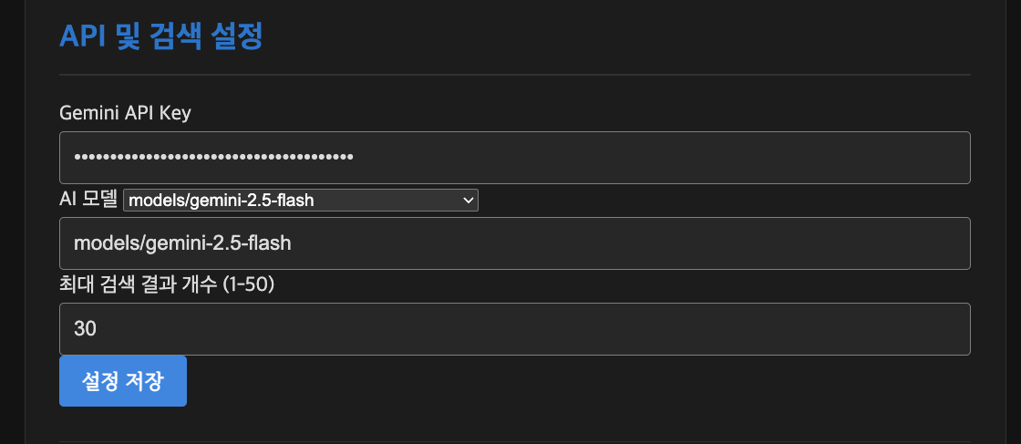Click the masked dots in the API key field

coord(213,158)
